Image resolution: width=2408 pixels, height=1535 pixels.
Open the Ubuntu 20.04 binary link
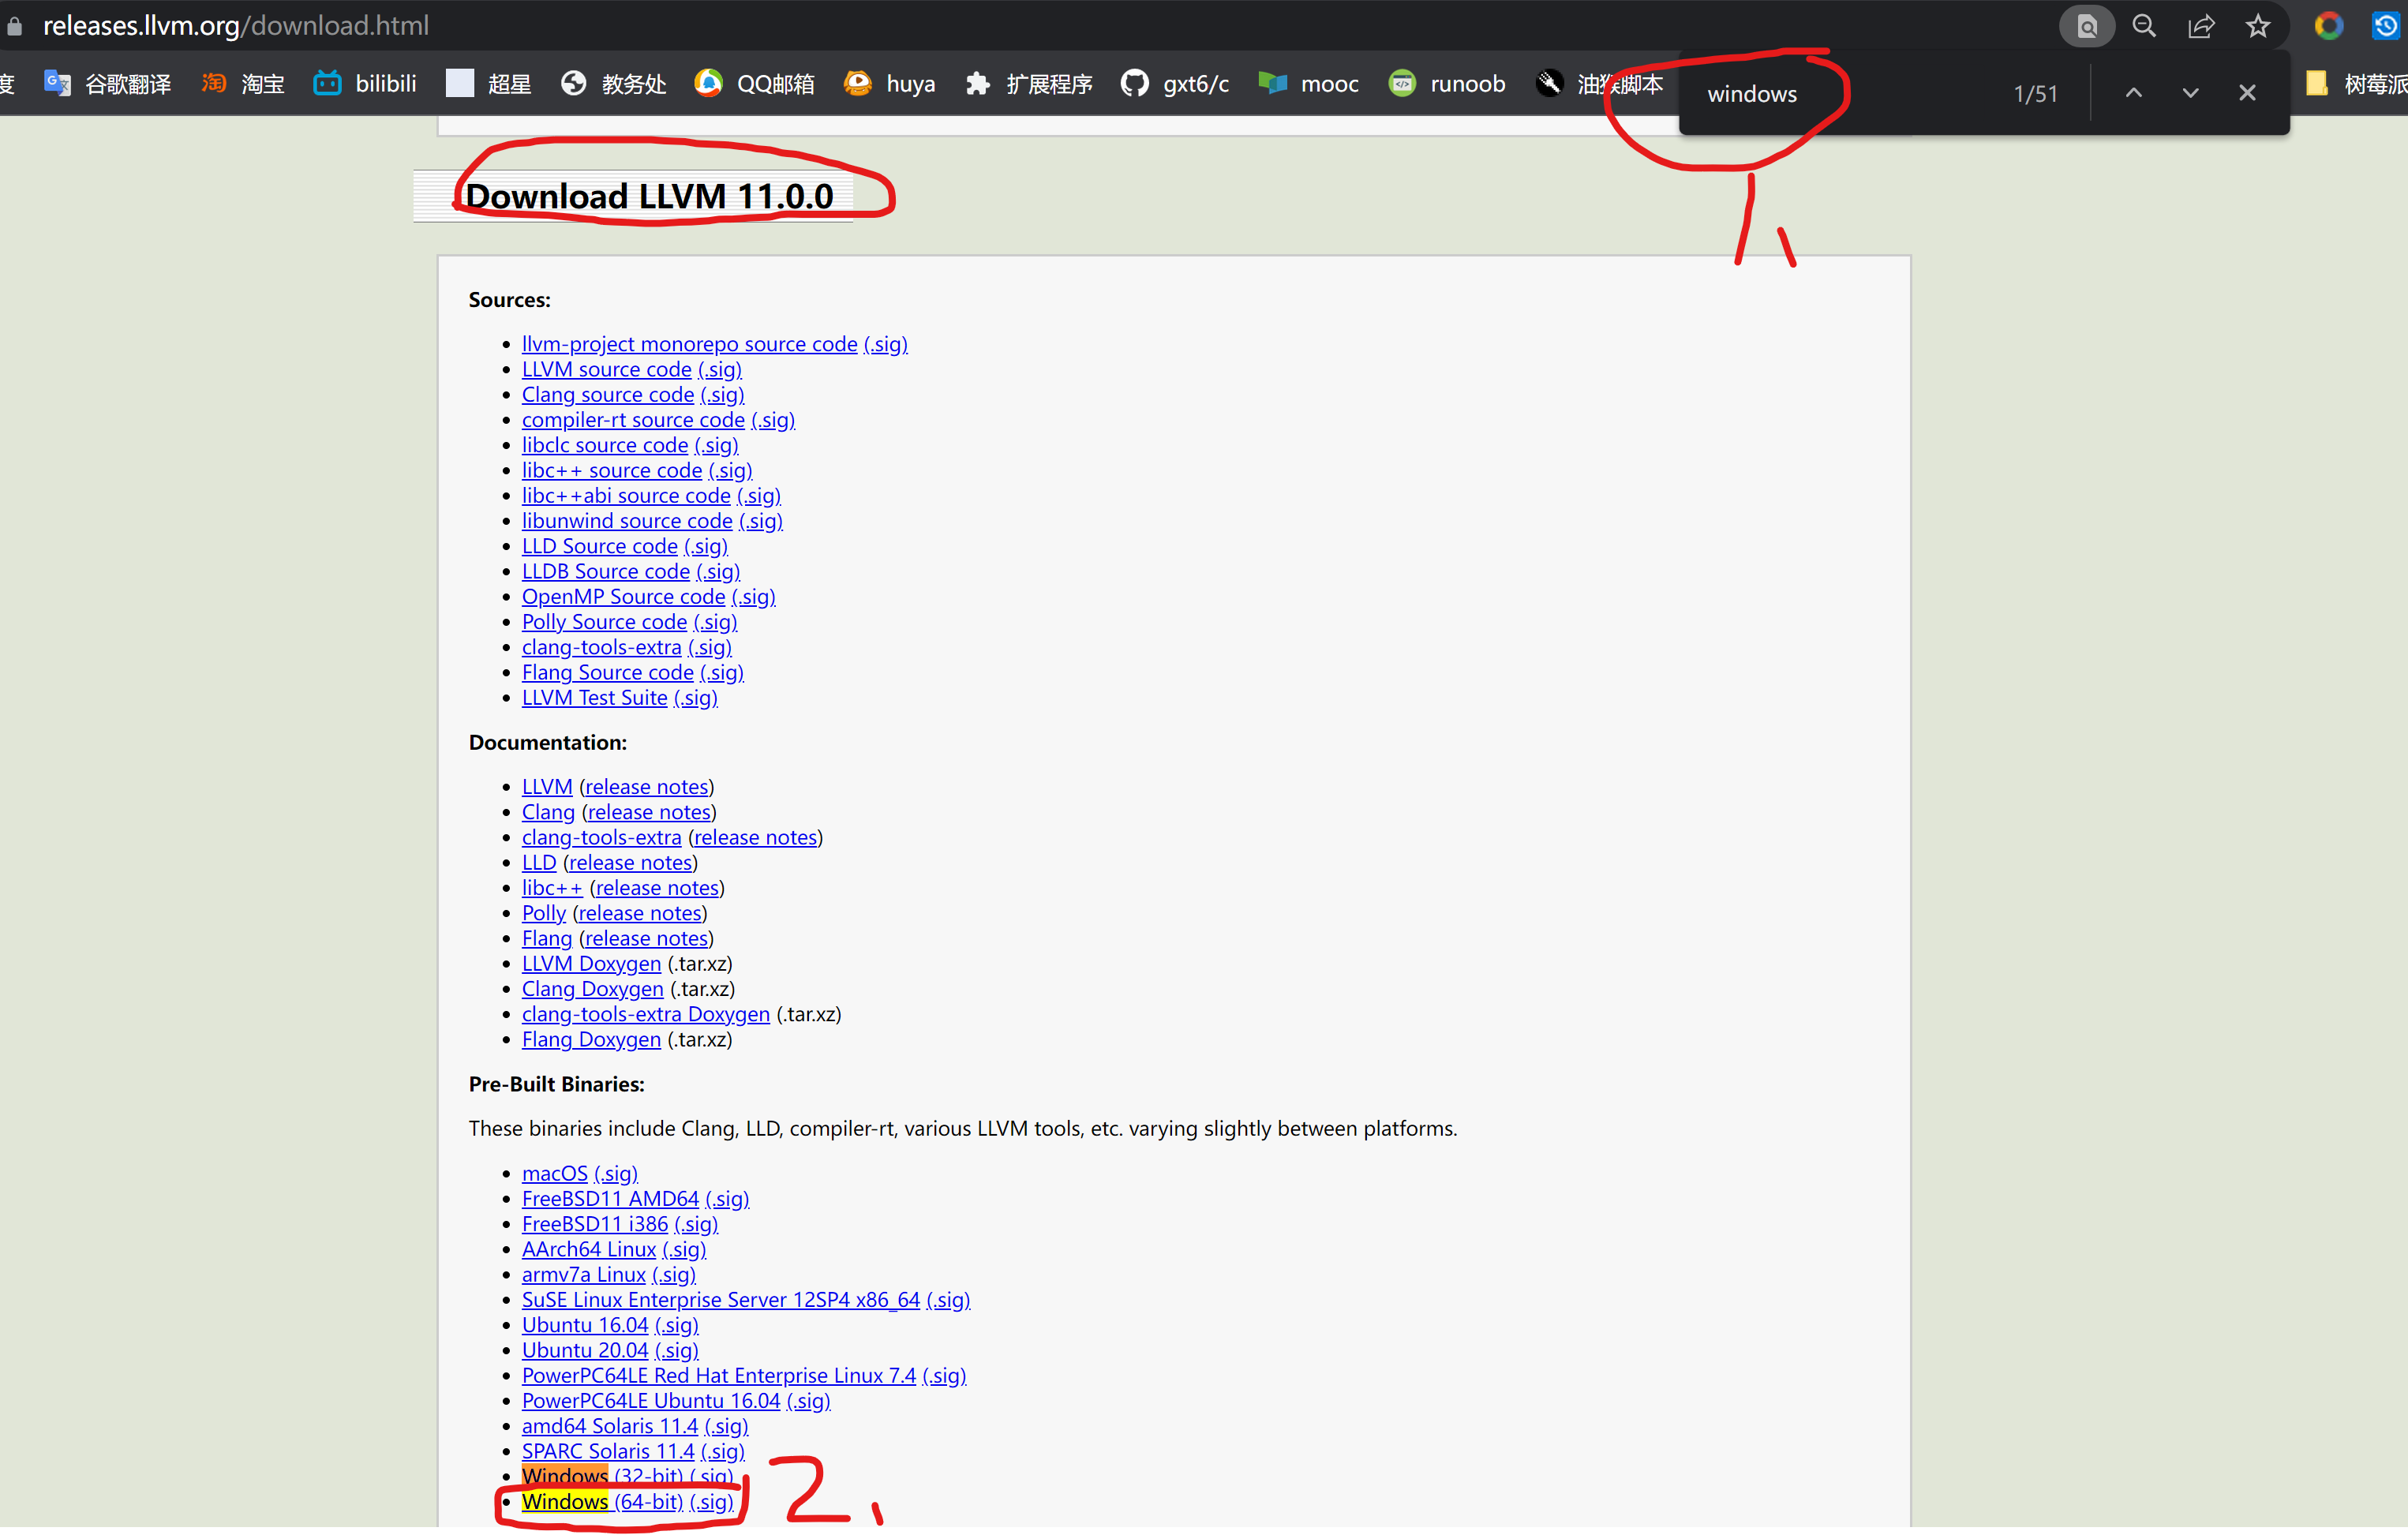coord(584,1350)
